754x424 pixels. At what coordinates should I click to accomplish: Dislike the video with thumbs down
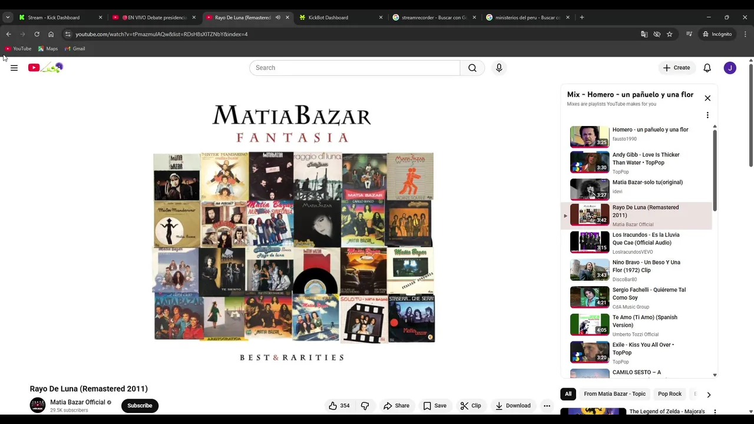(365, 406)
